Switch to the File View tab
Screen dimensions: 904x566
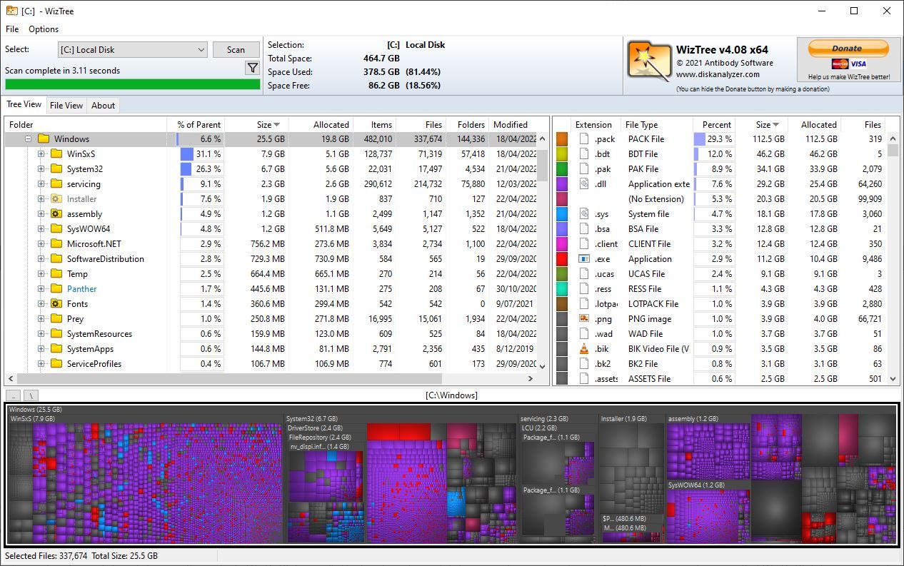66,106
